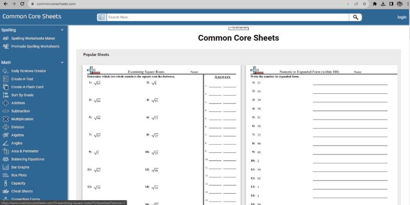Click the Common Core Sheets site logo text

pos(32,16)
